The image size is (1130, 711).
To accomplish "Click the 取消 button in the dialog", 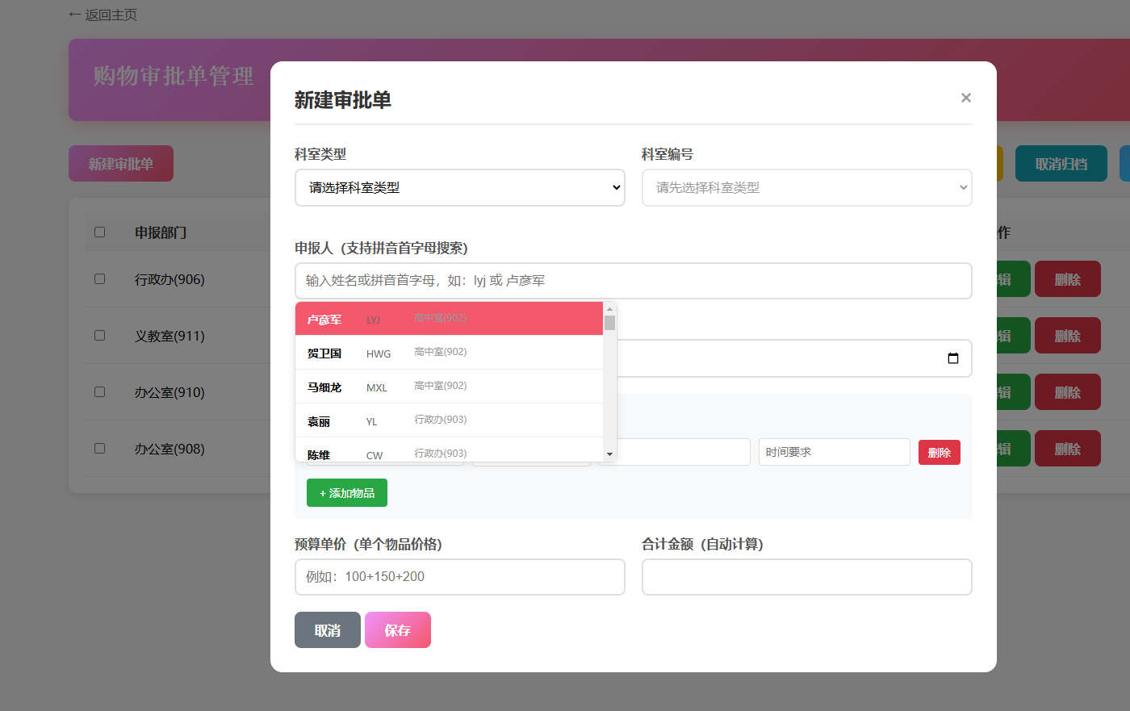I will click(328, 630).
